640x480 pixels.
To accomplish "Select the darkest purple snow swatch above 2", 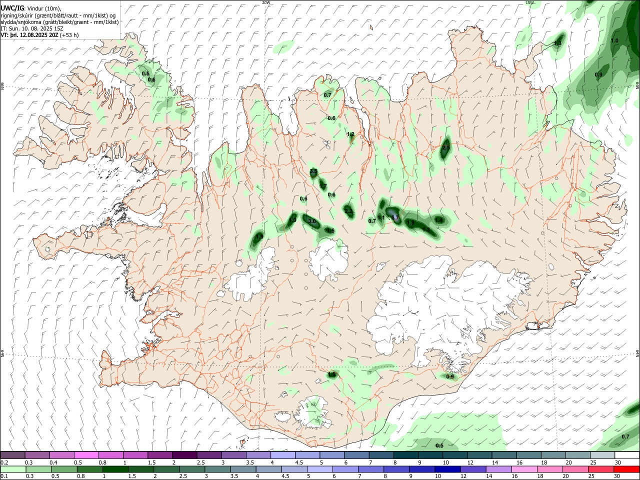I will tap(184, 455).
